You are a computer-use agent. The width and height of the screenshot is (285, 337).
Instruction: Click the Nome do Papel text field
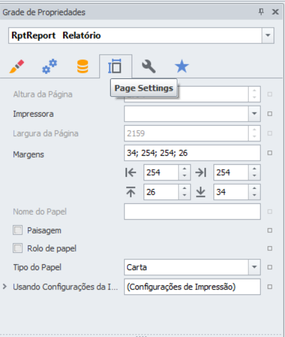tap(192, 211)
